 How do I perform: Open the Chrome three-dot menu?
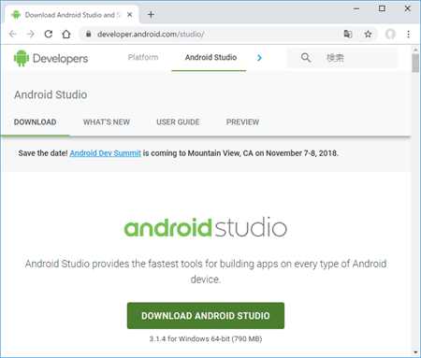(408, 34)
